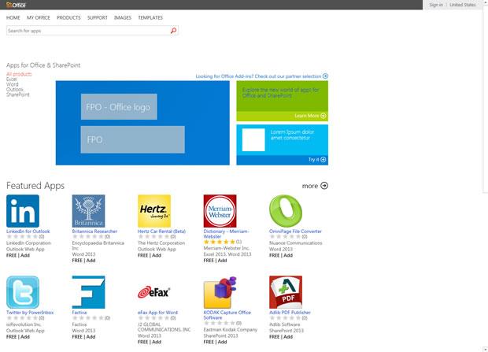Screen dimensions: 488x352
Task: Open the KODAK Capture Office Software icon
Action: coord(220,292)
